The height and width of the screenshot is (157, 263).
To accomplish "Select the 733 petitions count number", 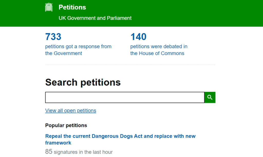I will tap(53, 37).
